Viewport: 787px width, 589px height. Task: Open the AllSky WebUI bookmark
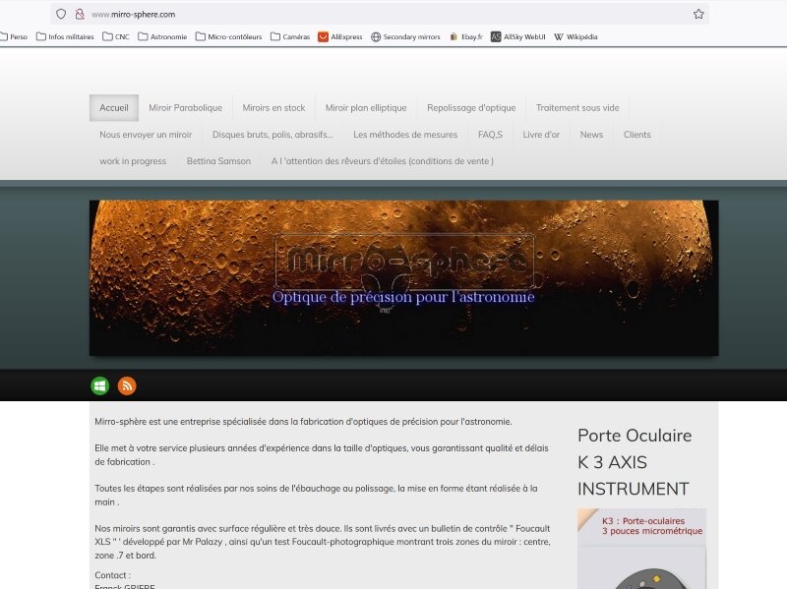(518, 36)
